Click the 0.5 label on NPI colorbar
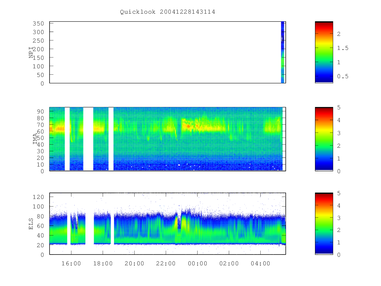The height and width of the screenshot is (286, 381). tap(342, 76)
